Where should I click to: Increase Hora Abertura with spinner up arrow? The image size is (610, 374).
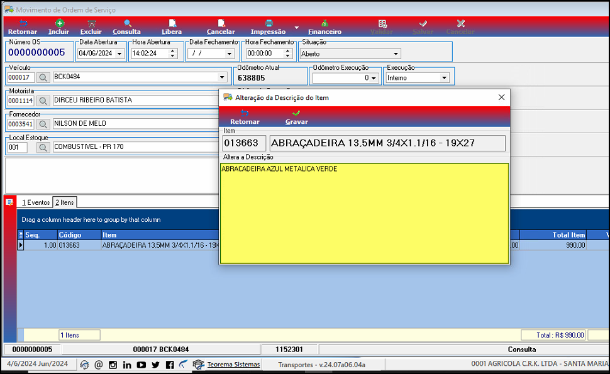tap(172, 51)
